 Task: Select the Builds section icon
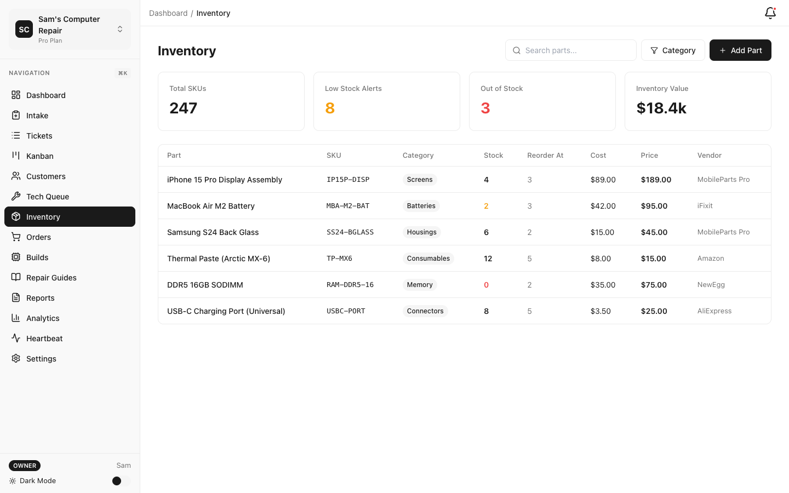point(16,257)
